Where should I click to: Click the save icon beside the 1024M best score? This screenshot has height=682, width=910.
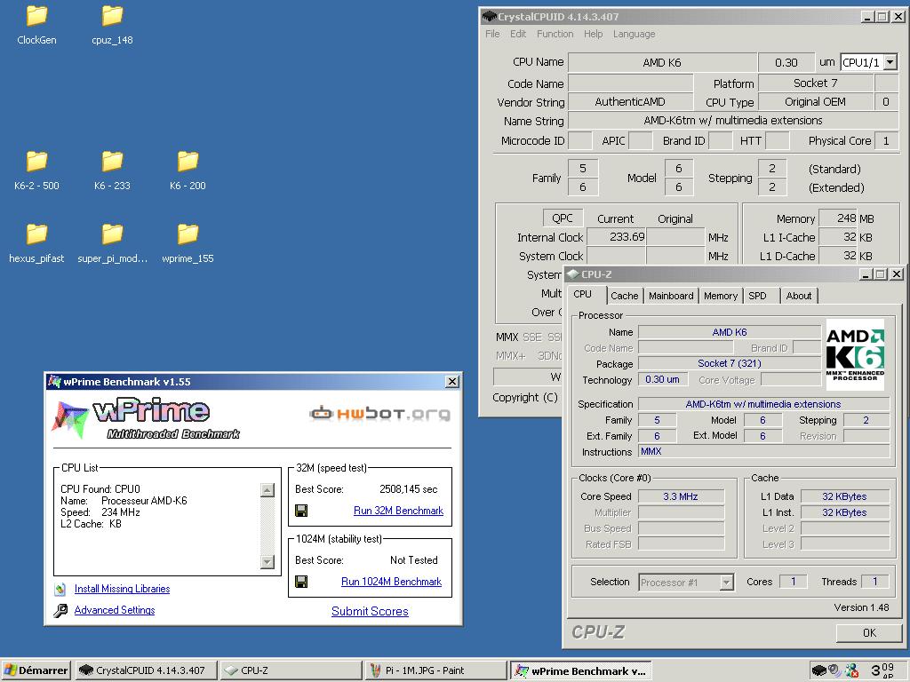pos(301,582)
